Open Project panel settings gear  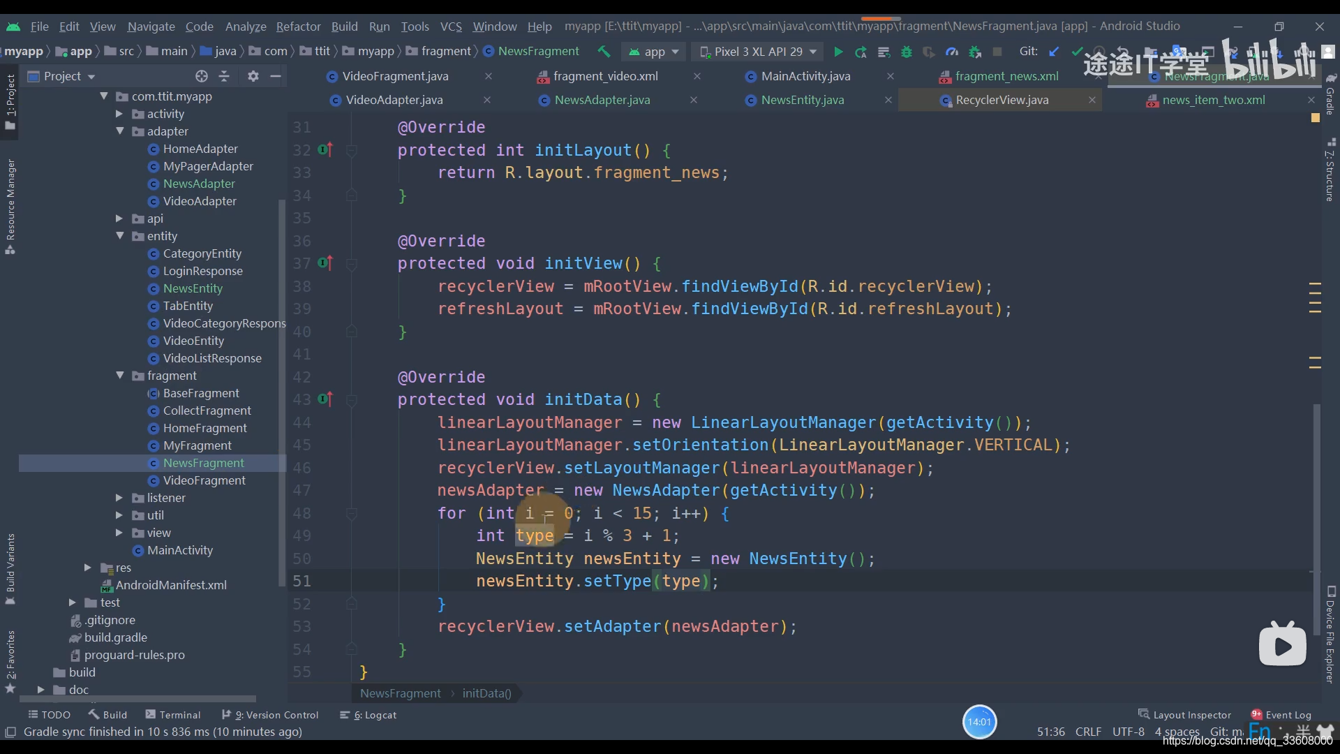click(253, 76)
